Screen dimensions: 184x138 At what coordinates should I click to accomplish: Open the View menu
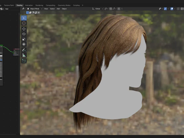[x=46, y=9]
